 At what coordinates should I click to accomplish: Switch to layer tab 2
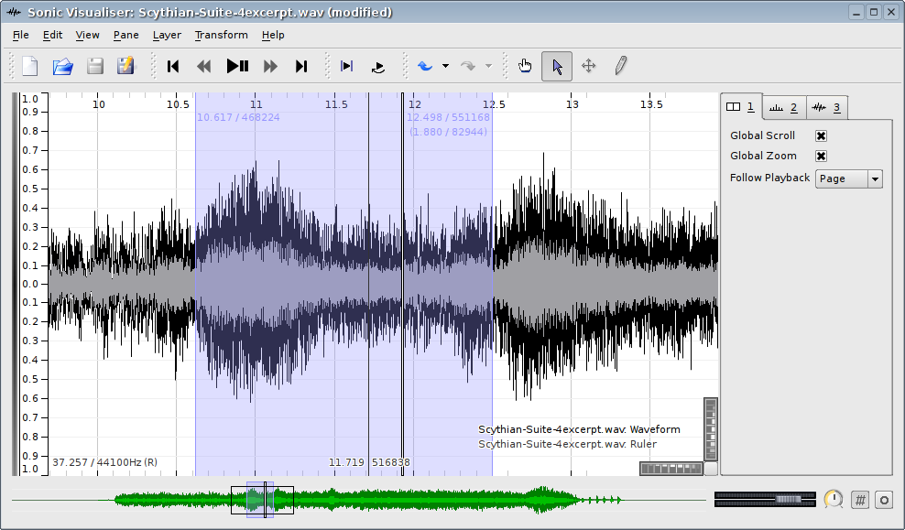pyautogui.click(x=783, y=108)
